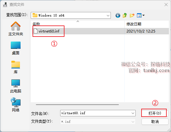Screen dimensions: 171x132
Task: Focus the 文件名 text input field
Action: pyautogui.click(x=95, y=113)
